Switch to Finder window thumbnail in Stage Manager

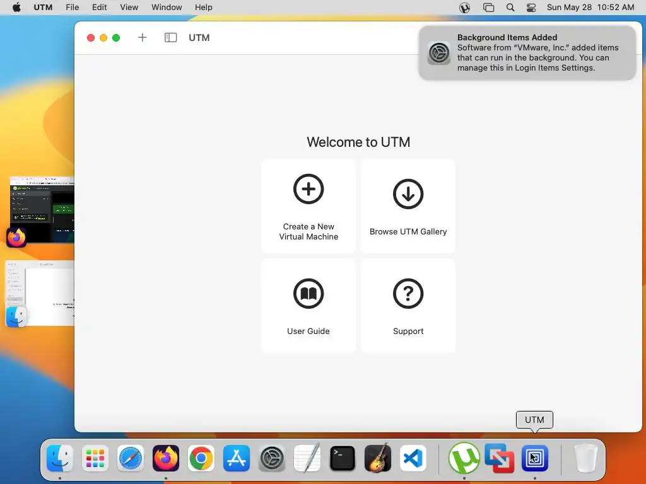coord(40,293)
